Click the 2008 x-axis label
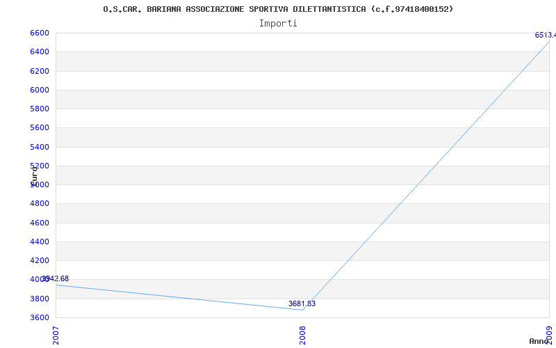The width and height of the screenshot is (556, 348). click(x=302, y=335)
